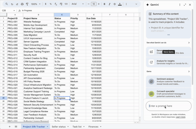Viewport: 196px width, 129px height.
Task: Switch to the Finances sheet tab
Action: (93, 126)
